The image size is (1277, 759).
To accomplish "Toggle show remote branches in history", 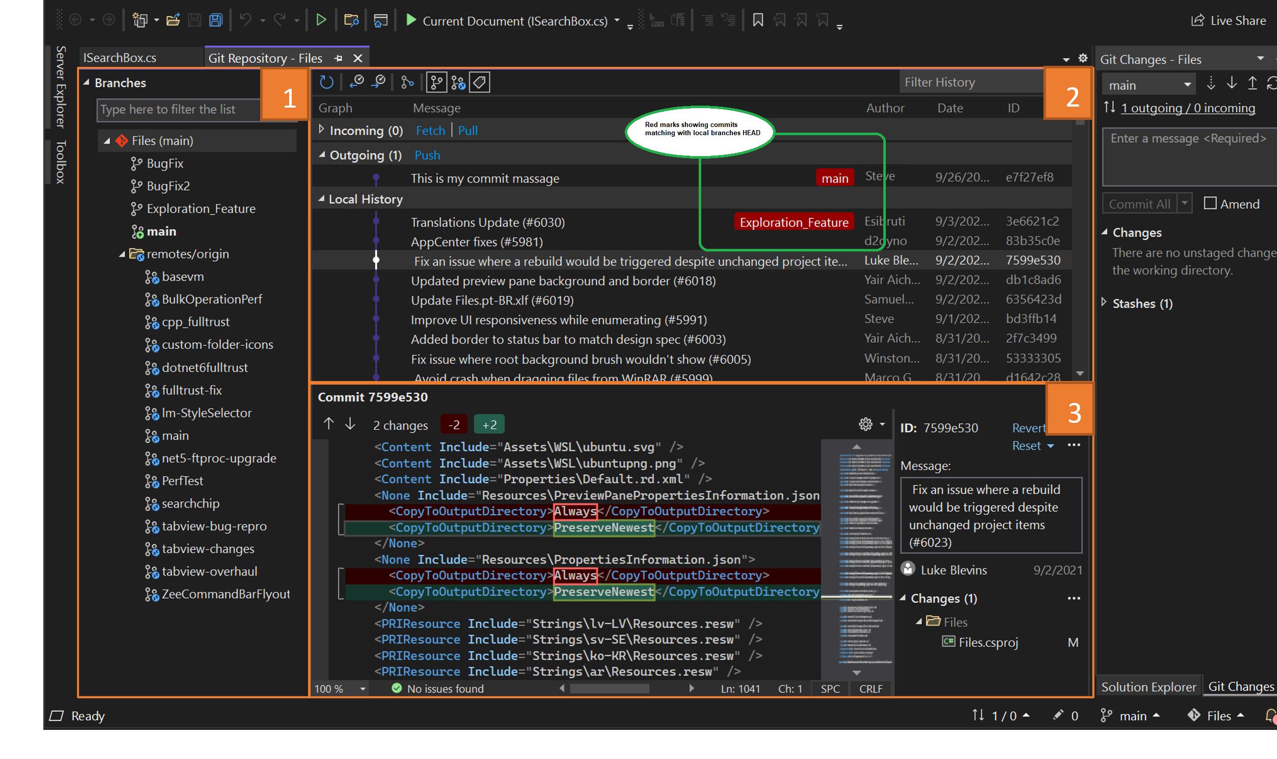I will click(x=458, y=82).
